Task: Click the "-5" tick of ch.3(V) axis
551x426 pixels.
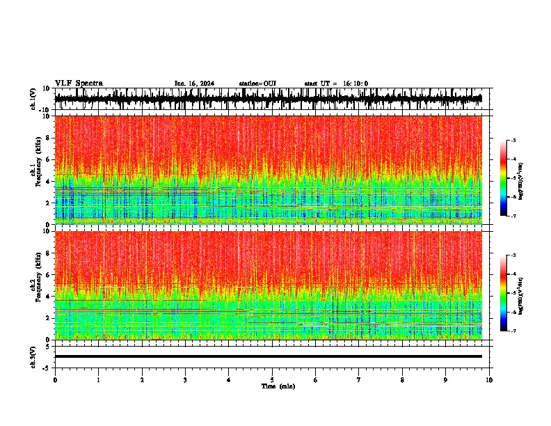Action: pos(47,368)
